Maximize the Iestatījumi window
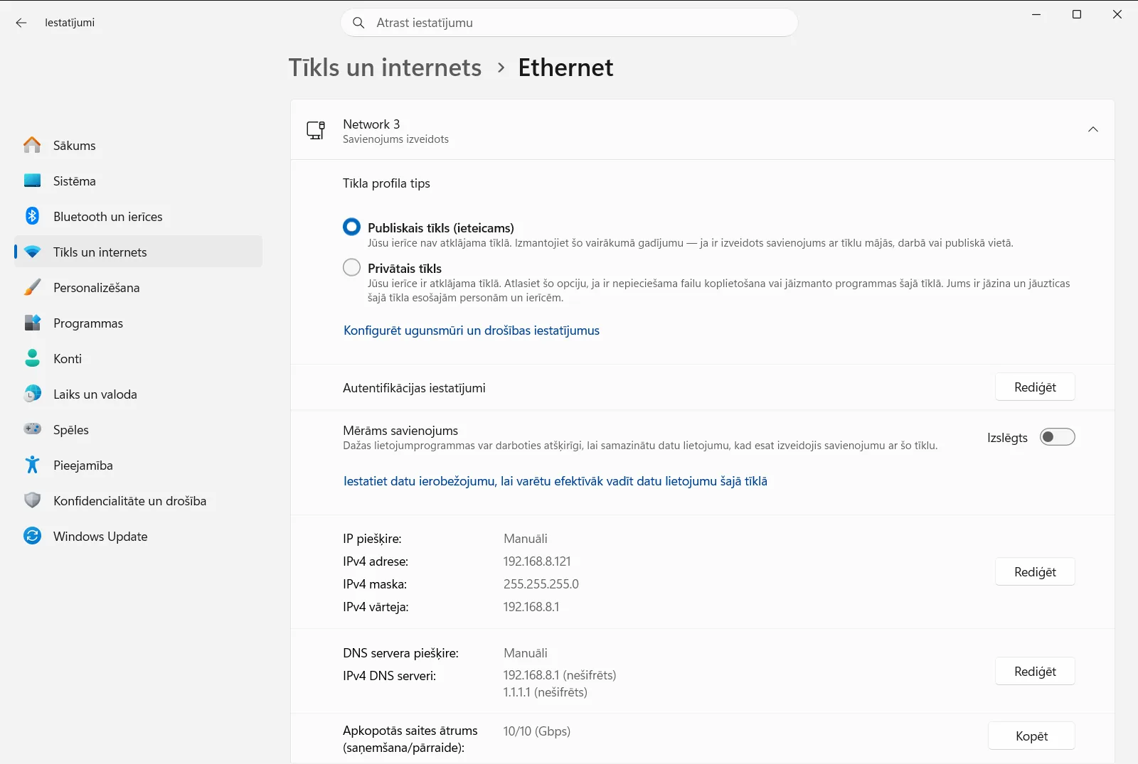Image resolution: width=1138 pixels, height=764 pixels. 1077,14
